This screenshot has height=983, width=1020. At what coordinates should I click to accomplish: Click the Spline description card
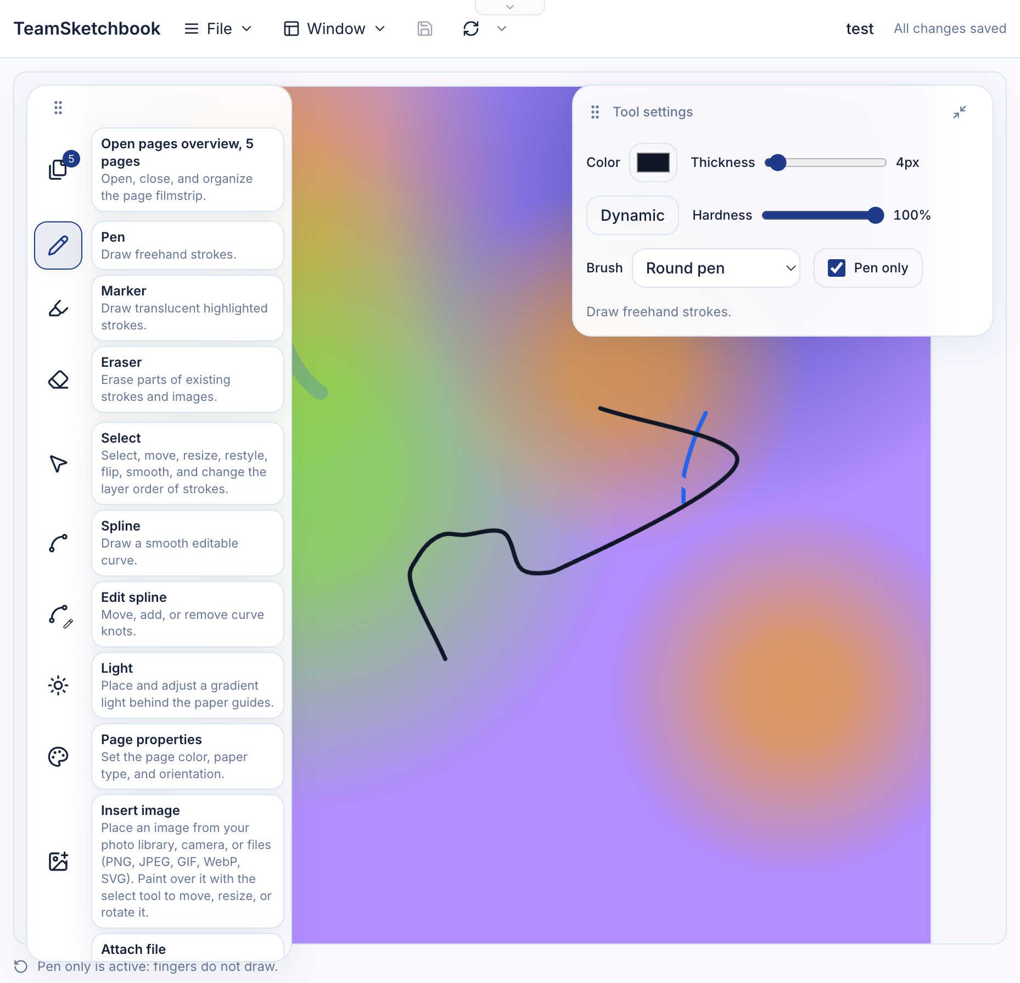pos(188,543)
